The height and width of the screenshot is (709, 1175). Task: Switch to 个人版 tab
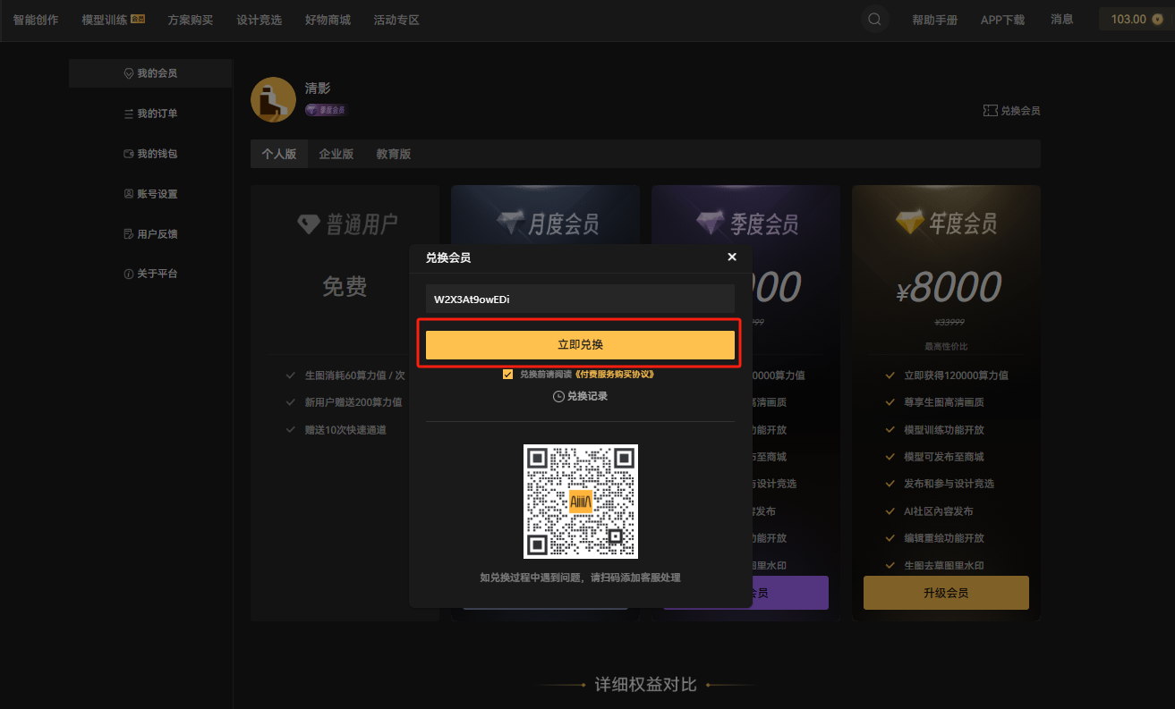tap(279, 154)
